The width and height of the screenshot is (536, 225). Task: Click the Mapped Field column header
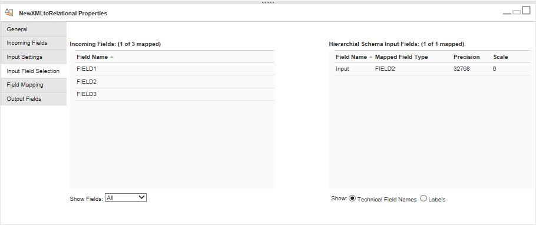point(394,57)
